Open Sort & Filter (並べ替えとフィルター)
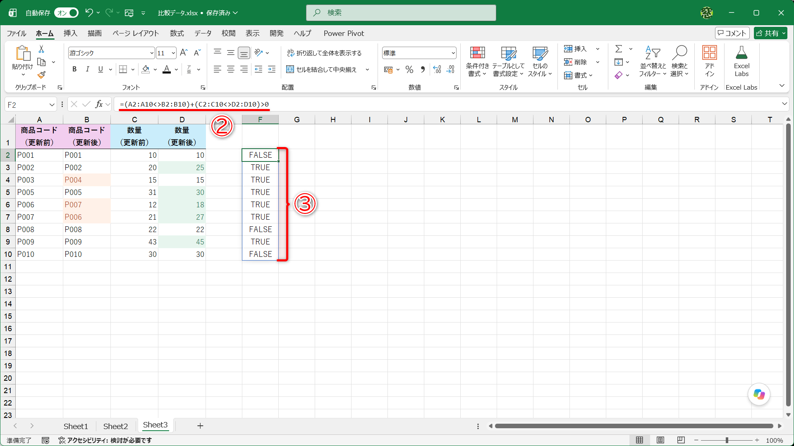Viewport: 794px width, 446px height. coord(653,62)
